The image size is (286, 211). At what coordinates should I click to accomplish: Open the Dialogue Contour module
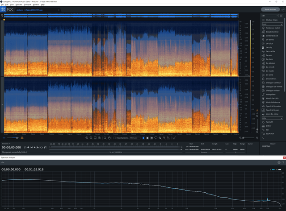coord(271,83)
